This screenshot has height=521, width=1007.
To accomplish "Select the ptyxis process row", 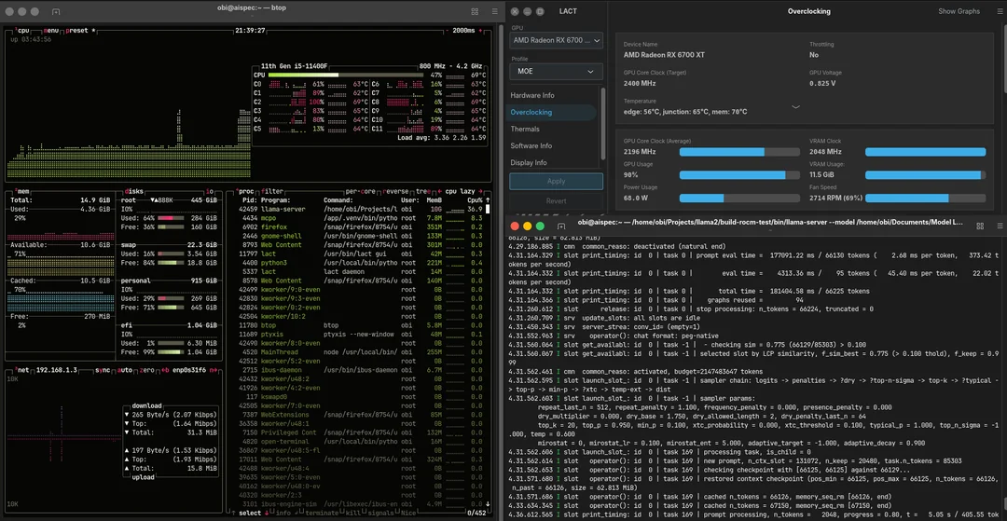I will click(360, 335).
